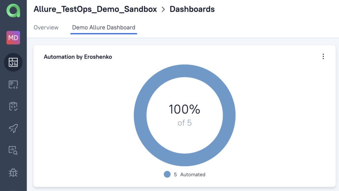This screenshot has width=339, height=191.
Task: Select the Demo Allure Dashboard tab
Action: [104, 27]
